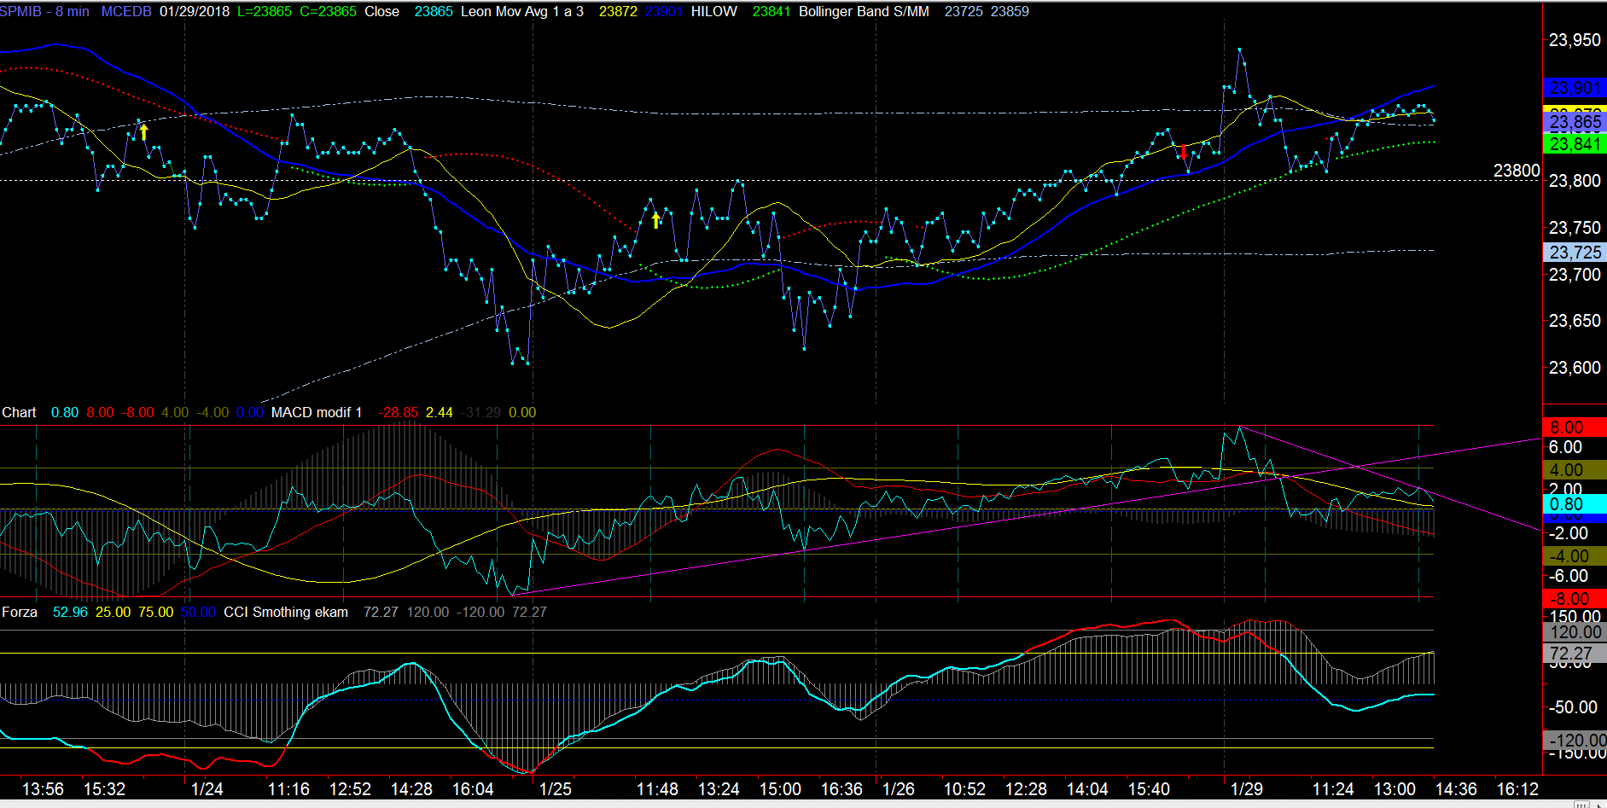Click the red 8.00 MACD axis tag
This screenshot has width=1607, height=808.
(1575, 427)
